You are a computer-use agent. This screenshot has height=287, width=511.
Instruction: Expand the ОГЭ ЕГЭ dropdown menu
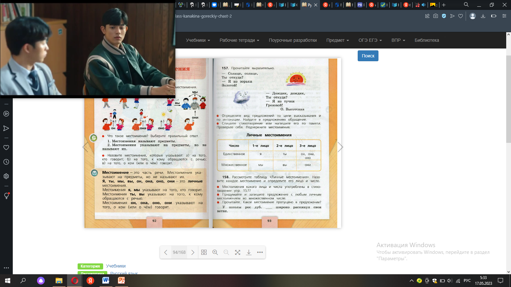[x=370, y=40]
